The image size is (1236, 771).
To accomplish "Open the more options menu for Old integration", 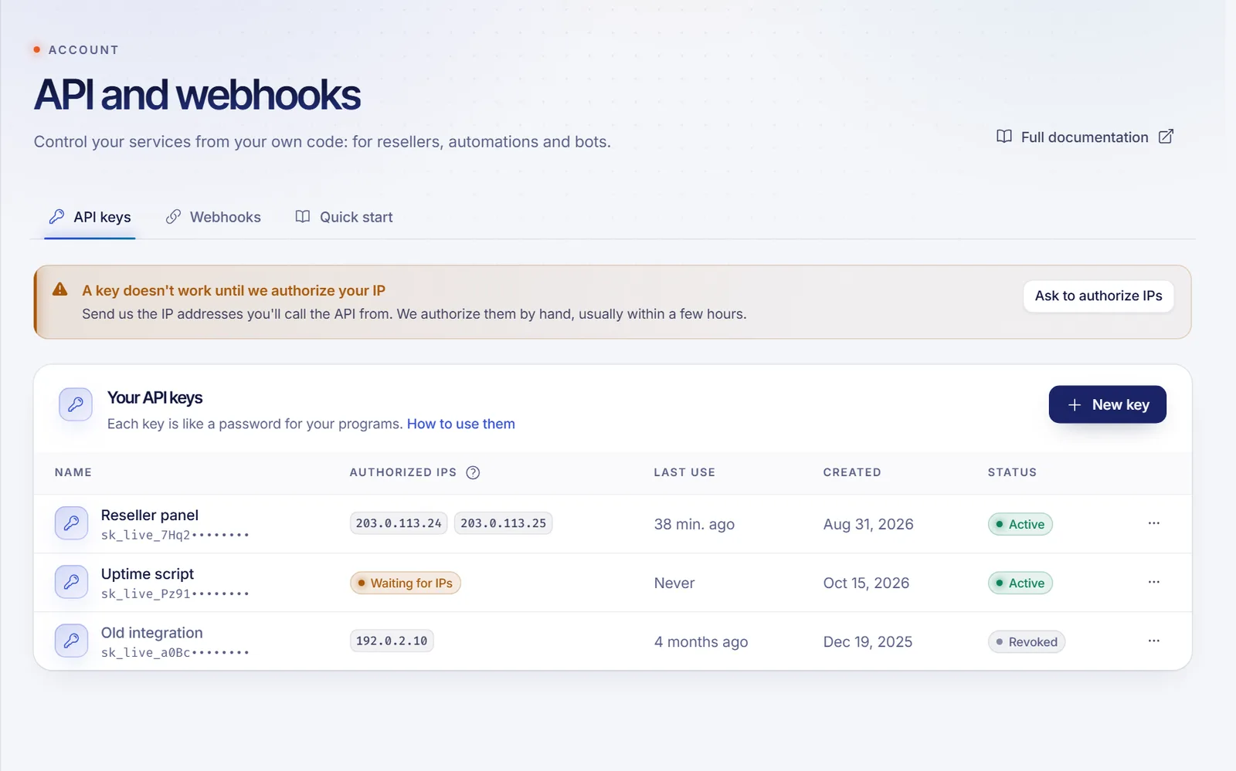I will click(x=1153, y=641).
